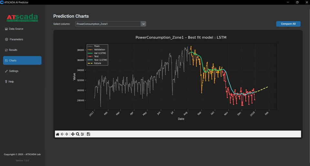Image resolution: width=310 pixels, height=166 pixels.
Task: Open the Help page
Action: click(x=11, y=82)
